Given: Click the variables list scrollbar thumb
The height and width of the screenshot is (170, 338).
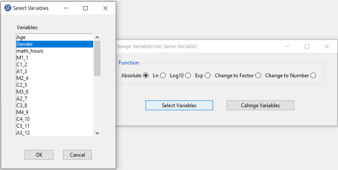Looking at the screenshot, I should (97, 58).
